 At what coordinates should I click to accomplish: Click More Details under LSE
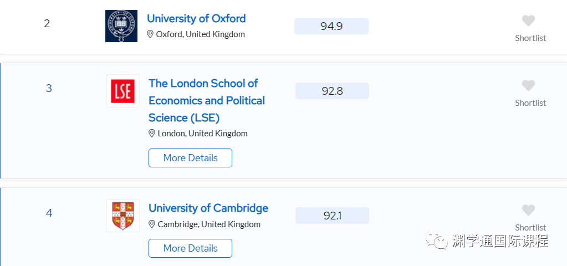[190, 158]
